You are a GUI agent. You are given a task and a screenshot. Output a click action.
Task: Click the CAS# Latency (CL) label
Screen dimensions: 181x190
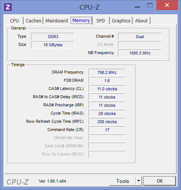[x=66, y=88]
